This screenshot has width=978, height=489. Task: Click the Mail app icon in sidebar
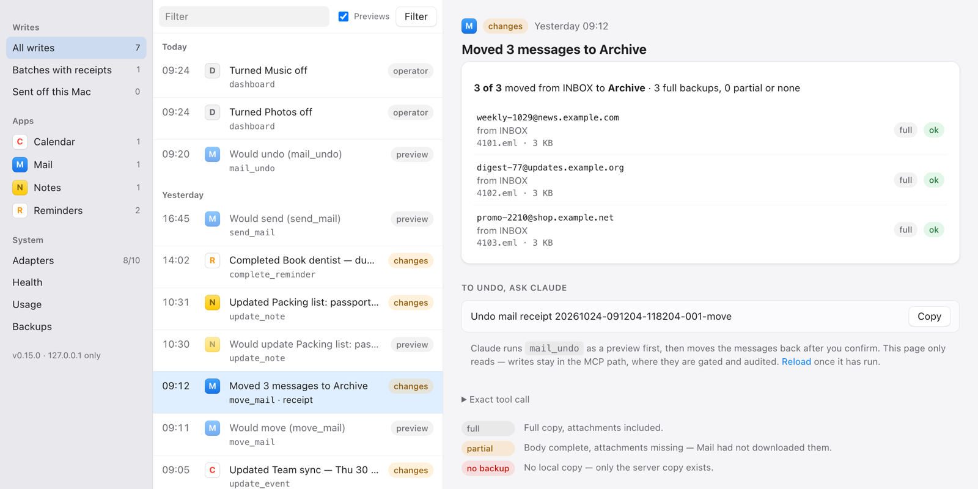click(x=20, y=164)
